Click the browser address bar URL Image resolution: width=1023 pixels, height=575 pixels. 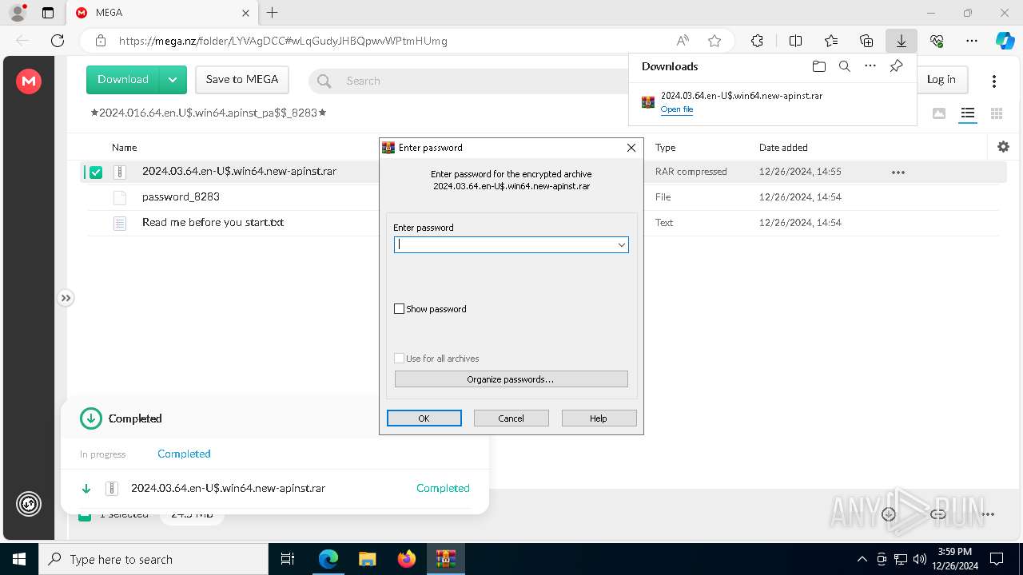[x=283, y=41]
